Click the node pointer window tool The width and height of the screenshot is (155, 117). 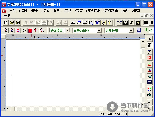tap(149, 52)
